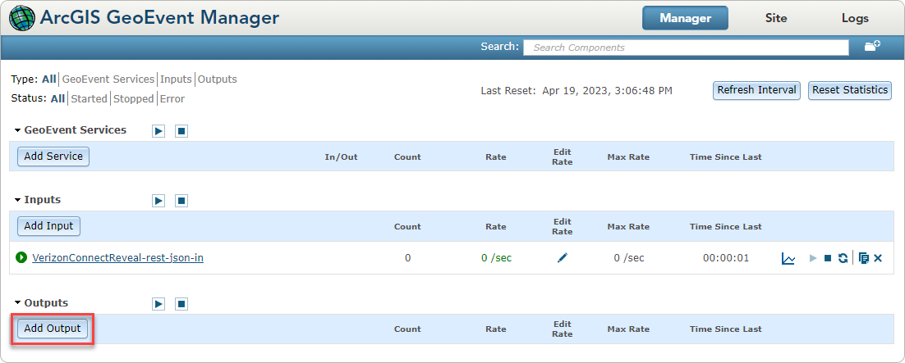Click the Refresh Interval button

click(x=756, y=90)
